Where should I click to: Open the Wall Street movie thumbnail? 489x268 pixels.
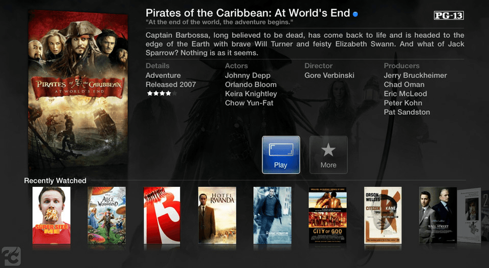438,215
